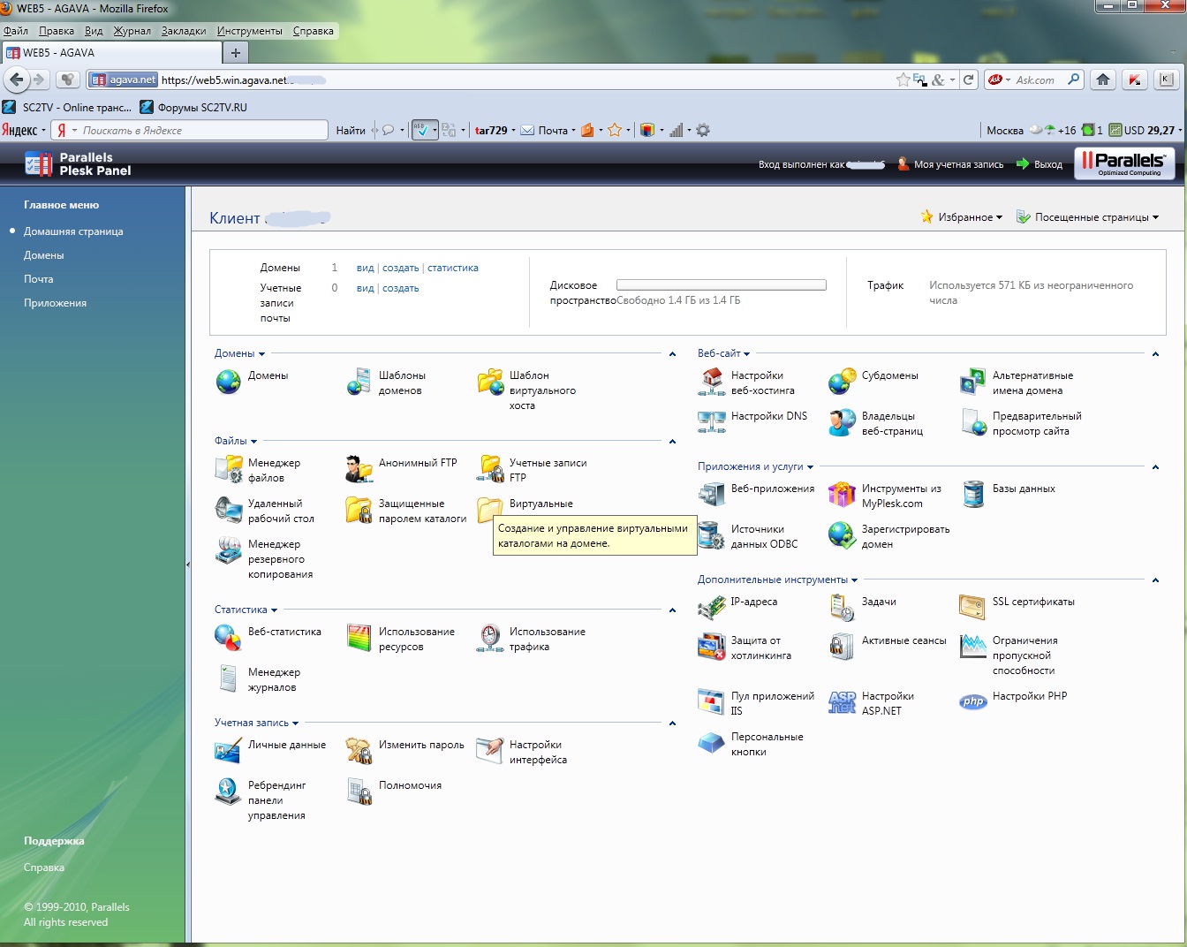The width and height of the screenshot is (1187, 947).
Task: Open the ASP.NET settings icon
Action: click(842, 702)
